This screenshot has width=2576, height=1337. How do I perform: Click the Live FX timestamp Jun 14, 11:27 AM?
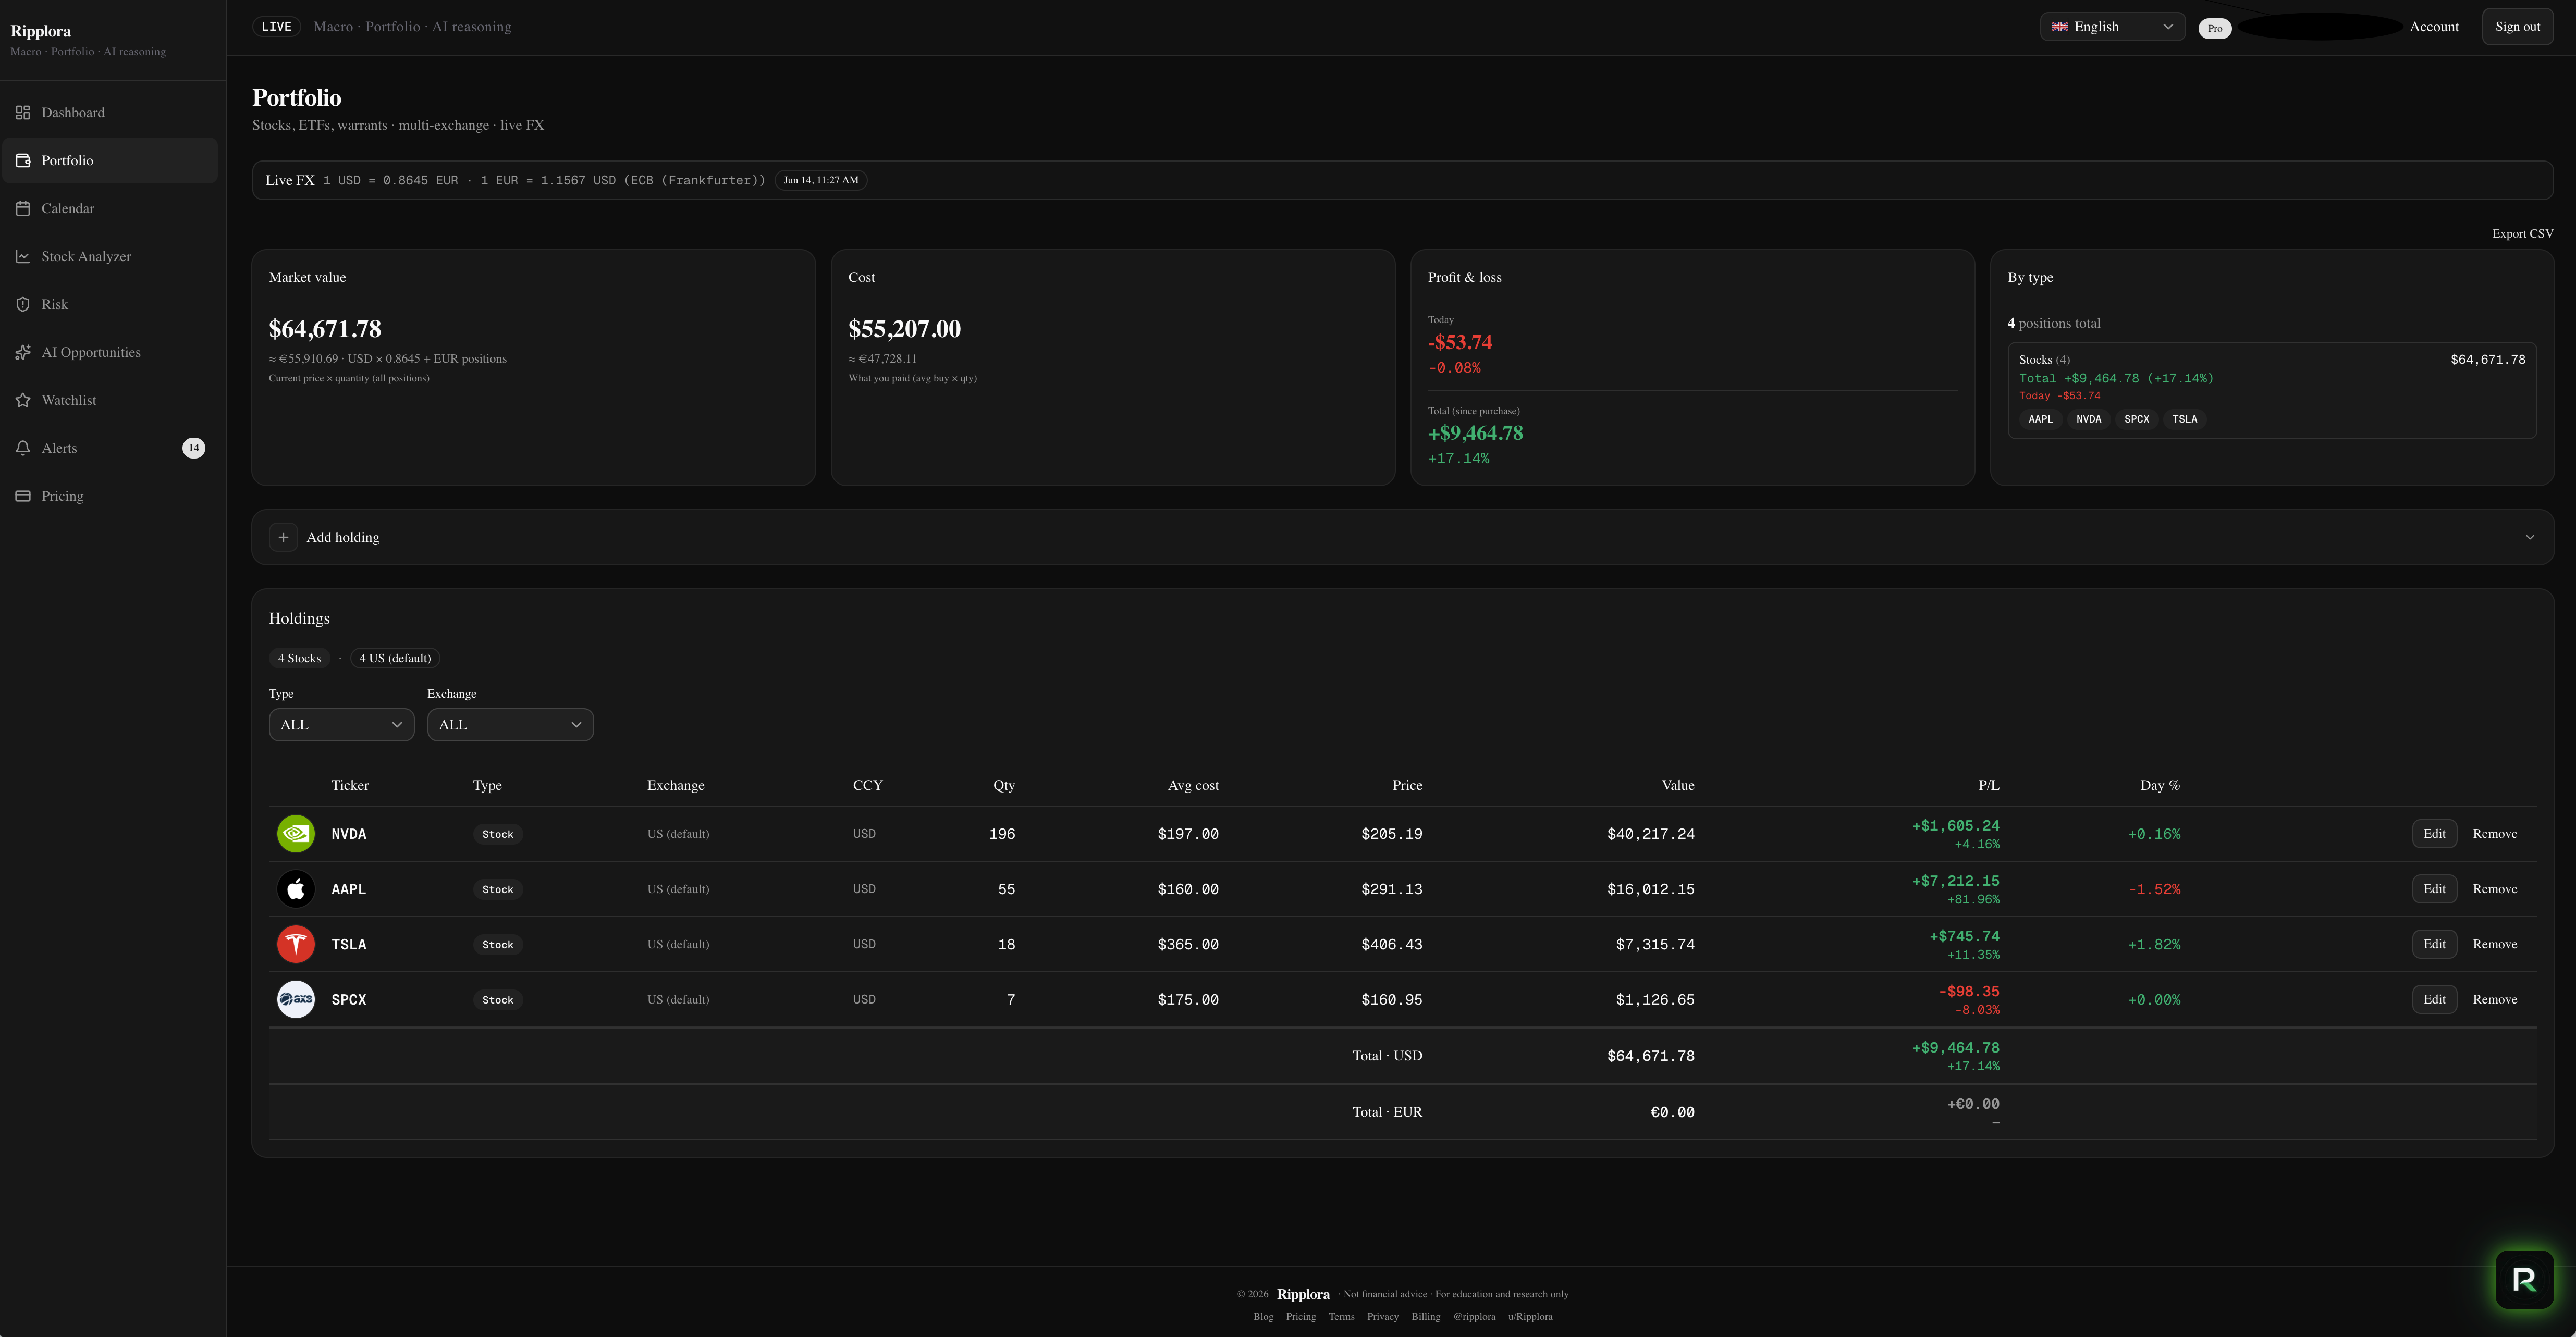(x=820, y=181)
